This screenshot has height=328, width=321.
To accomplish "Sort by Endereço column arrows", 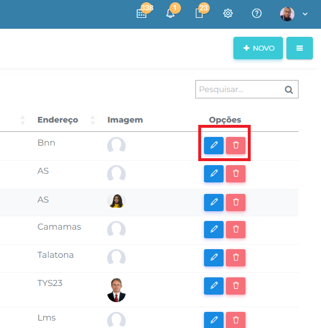I will (92, 120).
